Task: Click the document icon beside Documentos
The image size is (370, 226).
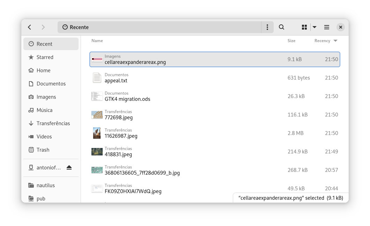Action: click(31, 84)
